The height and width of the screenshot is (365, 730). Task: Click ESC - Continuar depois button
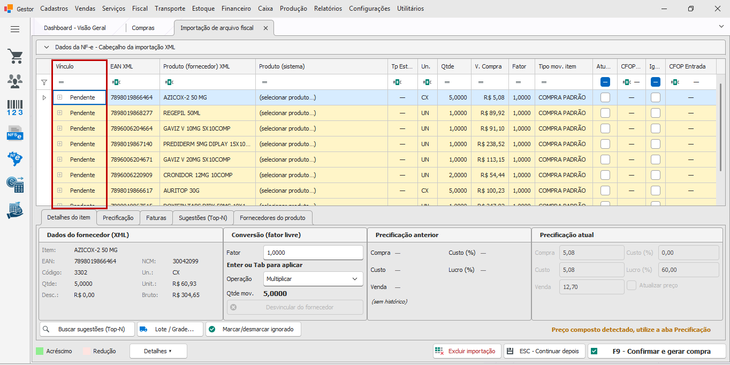pyautogui.click(x=545, y=351)
